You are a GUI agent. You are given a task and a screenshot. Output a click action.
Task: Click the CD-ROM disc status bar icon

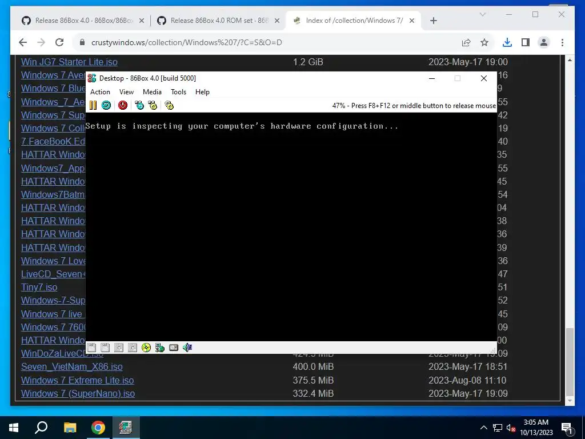coord(146,348)
